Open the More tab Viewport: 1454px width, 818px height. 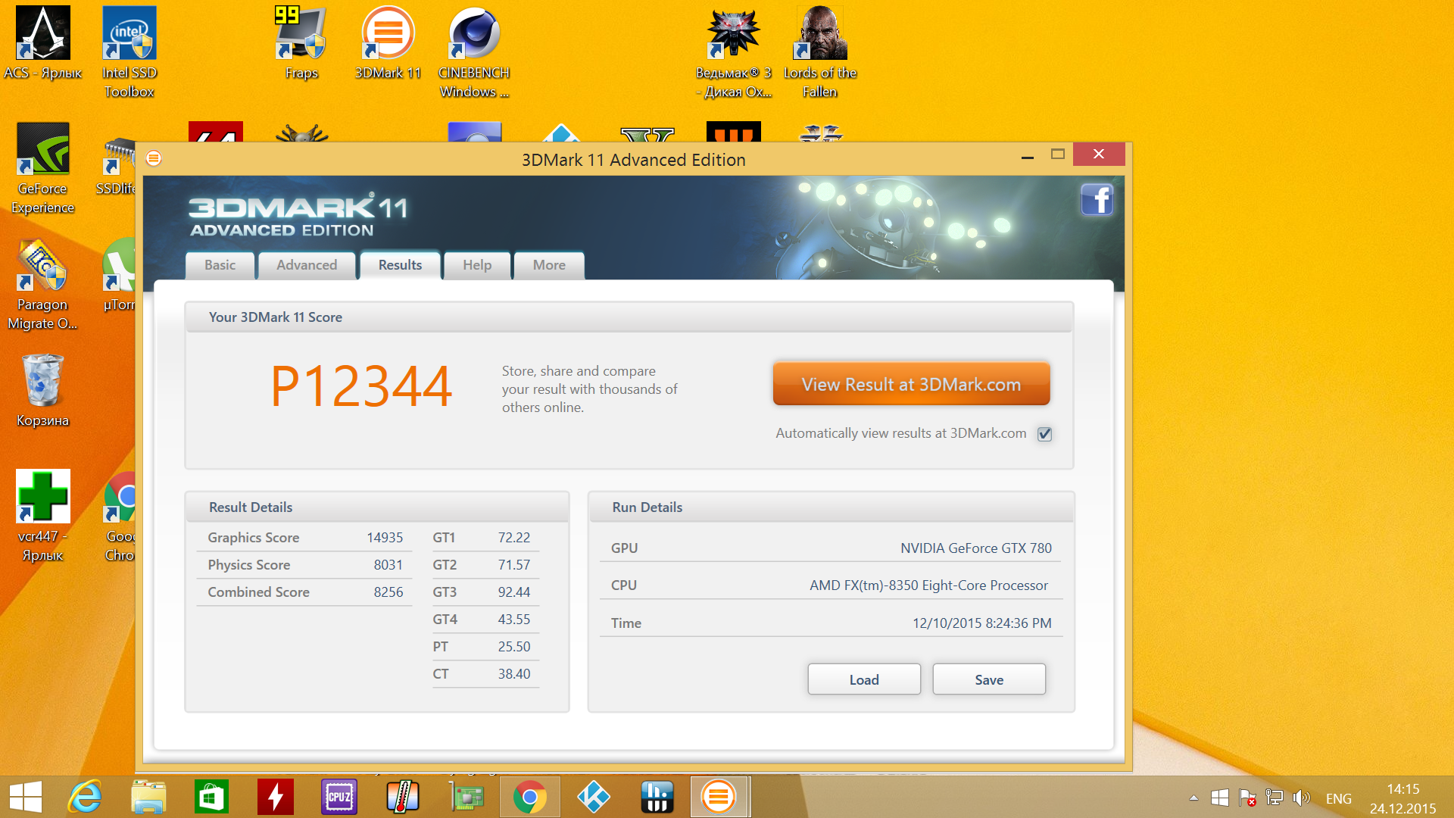(x=549, y=265)
